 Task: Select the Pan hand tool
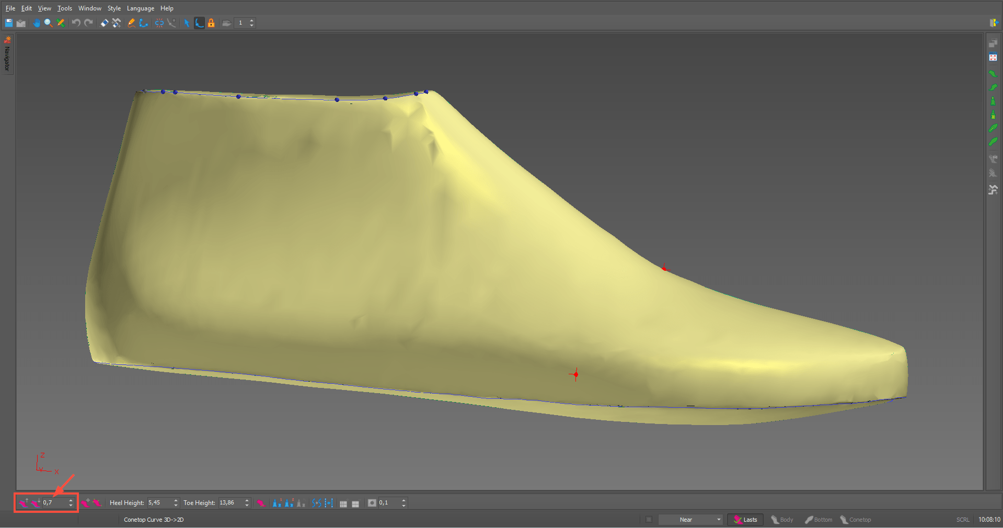[x=37, y=23]
